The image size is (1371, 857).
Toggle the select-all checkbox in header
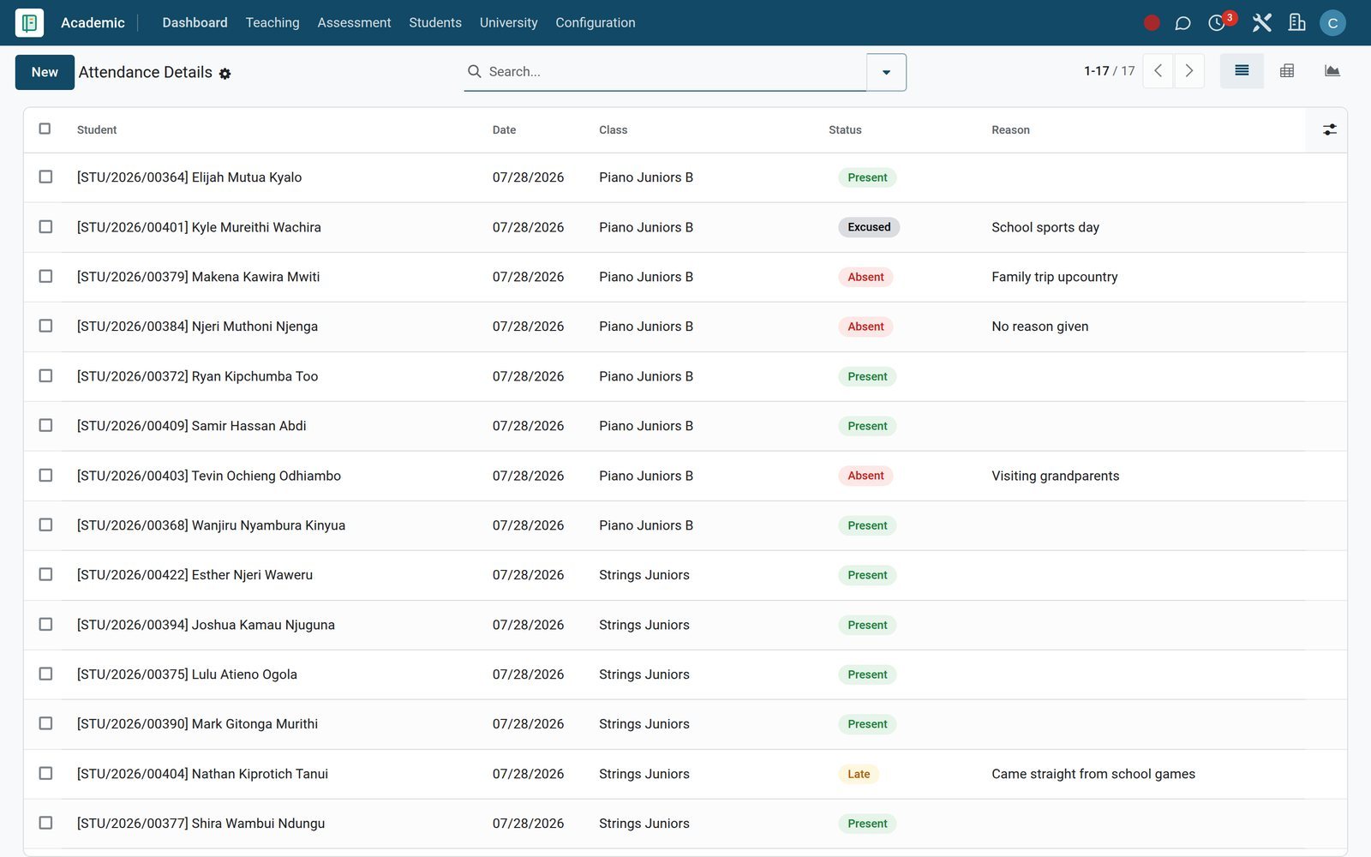pos(45,129)
